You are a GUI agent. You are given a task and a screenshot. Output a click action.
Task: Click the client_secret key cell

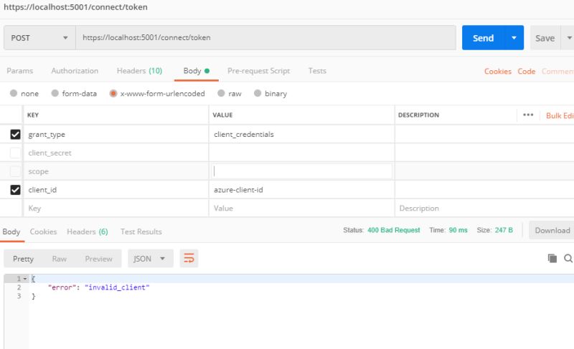click(x=116, y=153)
